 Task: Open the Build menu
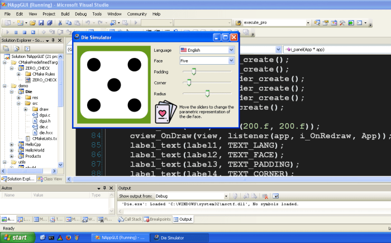65,13
